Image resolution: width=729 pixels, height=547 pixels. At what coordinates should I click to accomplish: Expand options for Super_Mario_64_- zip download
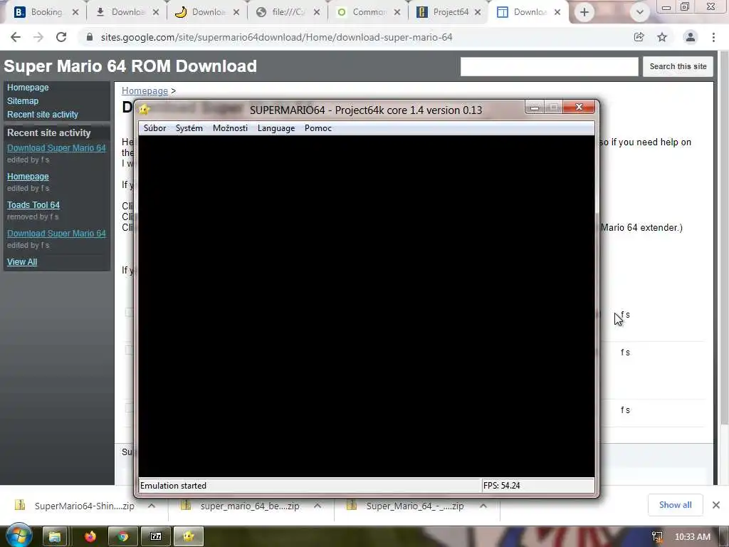pos(483,505)
